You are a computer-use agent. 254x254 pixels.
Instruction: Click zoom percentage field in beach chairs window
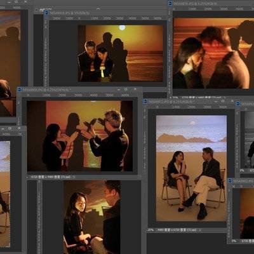coord(150,230)
